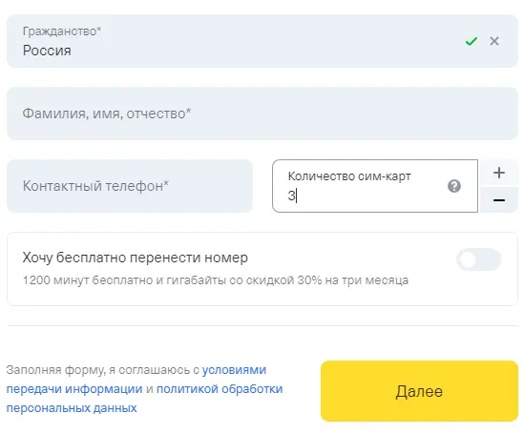Increase SIM card count with plus button
Screen dimensions: 524x434
[x=499, y=173]
